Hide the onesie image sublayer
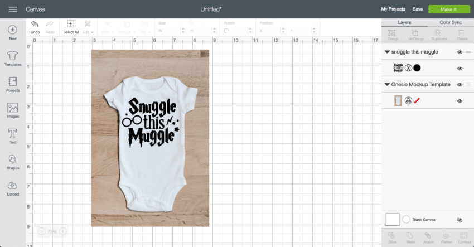474x247 pixels. click(x=460, y=101)
